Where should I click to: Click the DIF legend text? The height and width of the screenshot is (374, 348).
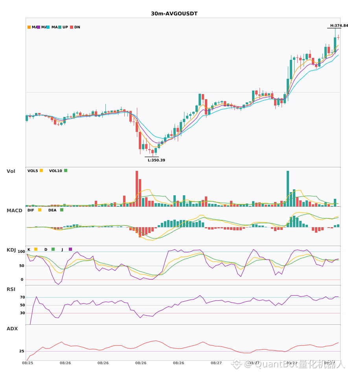(31, 210)
